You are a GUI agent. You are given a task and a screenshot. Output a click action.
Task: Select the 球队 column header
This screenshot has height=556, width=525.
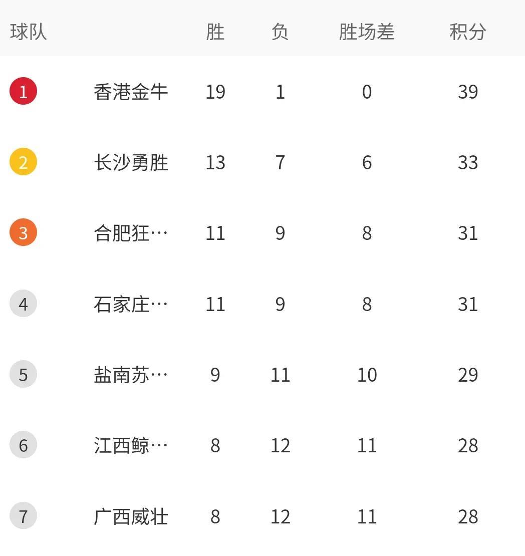click(29, 32)
